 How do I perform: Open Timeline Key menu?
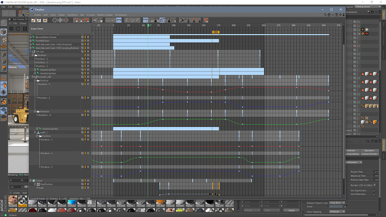[x=82, y=15]
